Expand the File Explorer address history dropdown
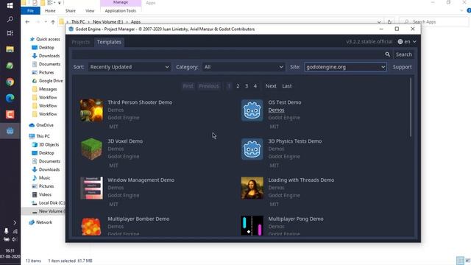Image resolution: width=471 pixels, height=265 pixels. pos(379,22)
